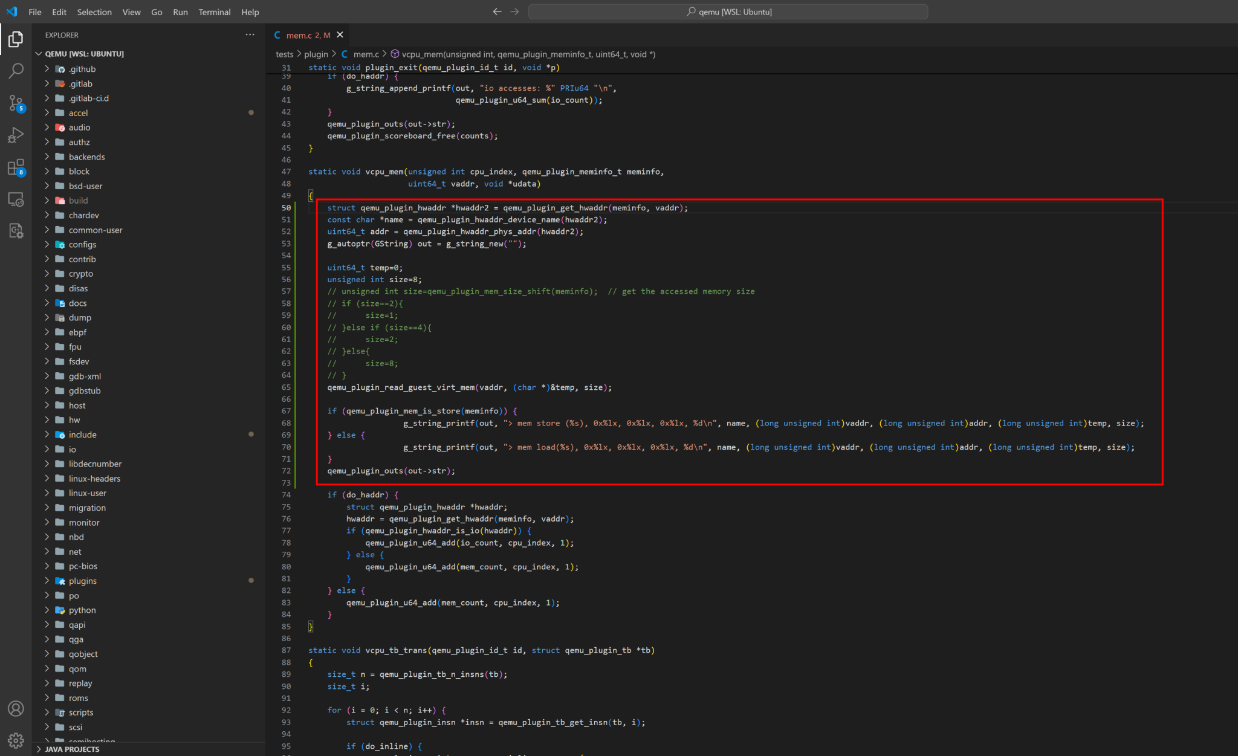The height and width of the screenshot is (756, 1238).
Task: Switch to the mem.c editor tab
Action: pyautogui.click(x=307, y=34)
